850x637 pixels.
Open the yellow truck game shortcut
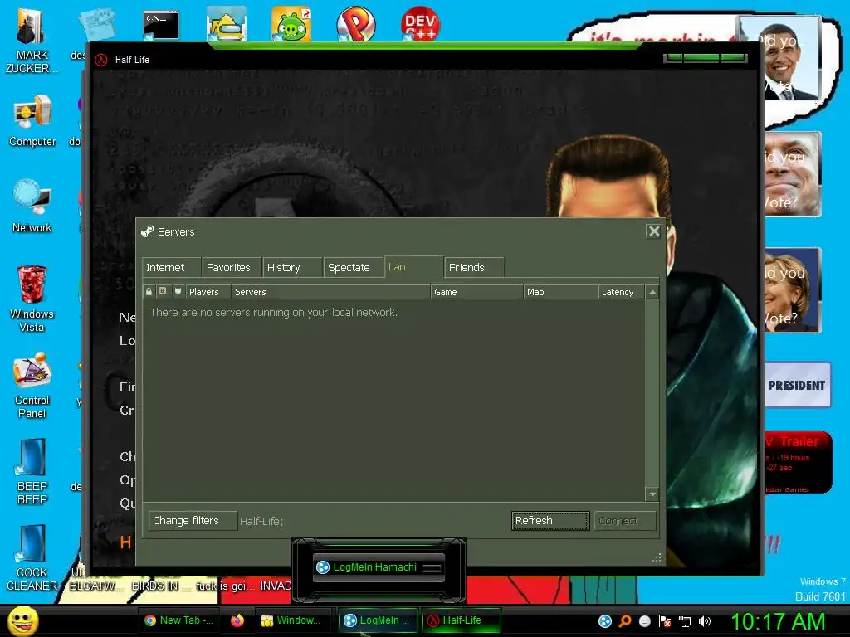[226, 24]
